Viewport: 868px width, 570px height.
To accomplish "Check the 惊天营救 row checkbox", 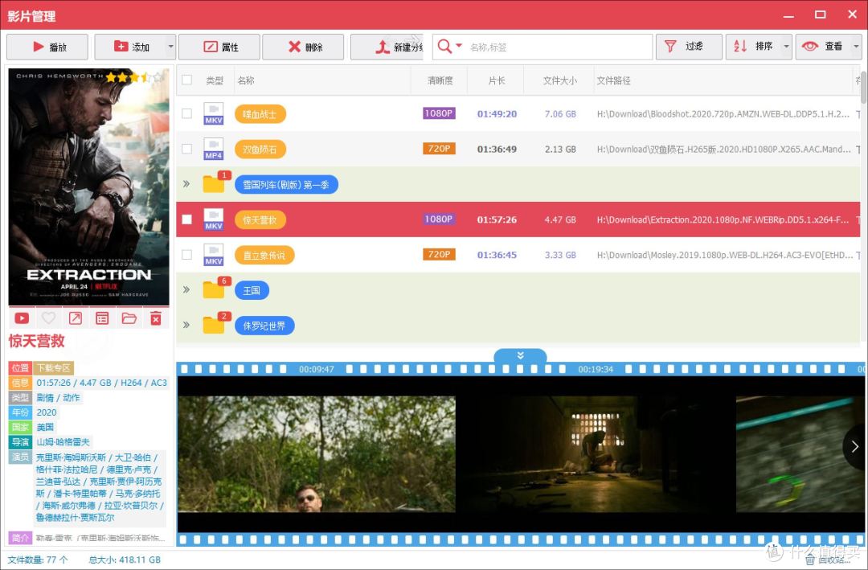I will (x=187, y=219).
